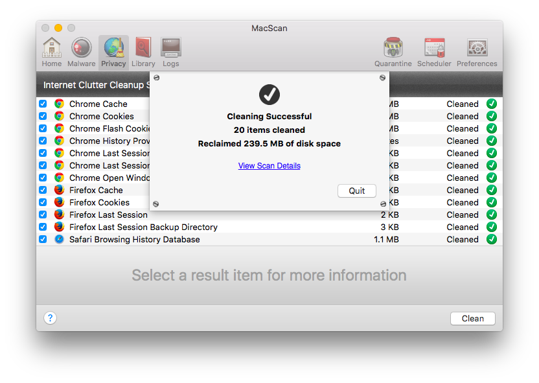Toggle Firefox Last Session Backup Directory checkbox
This screenshot has height=383, width=539.
coord(43,227)
